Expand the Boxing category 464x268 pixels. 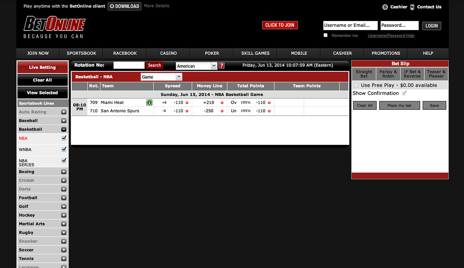coord(64,172)
